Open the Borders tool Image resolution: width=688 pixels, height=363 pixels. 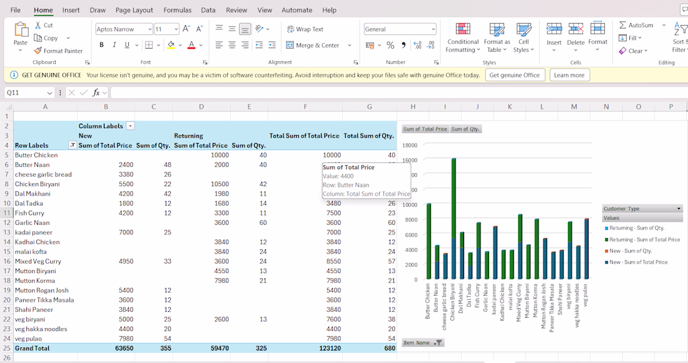[149, 45]
